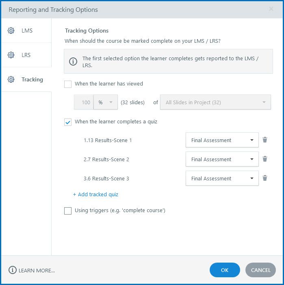The image size is (284, 285).
Task: Click the Learn More info icon
Action: pyautogui.click(x=13, y=270)
